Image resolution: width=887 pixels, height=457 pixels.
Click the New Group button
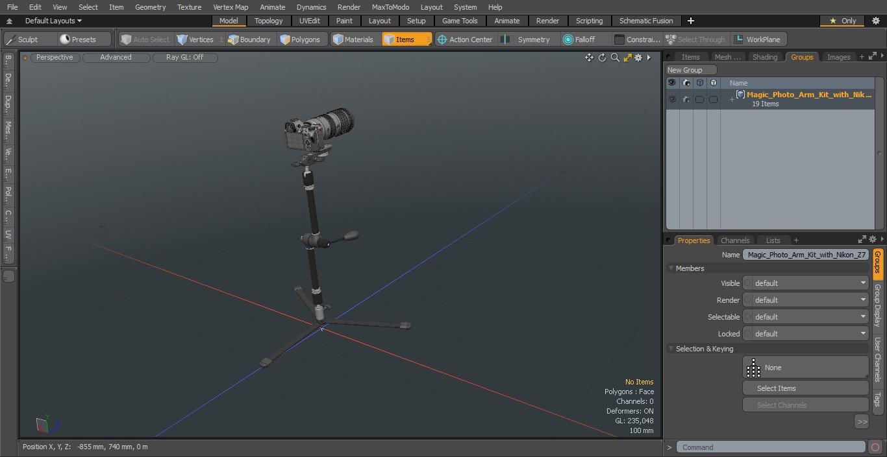point(691,70)
